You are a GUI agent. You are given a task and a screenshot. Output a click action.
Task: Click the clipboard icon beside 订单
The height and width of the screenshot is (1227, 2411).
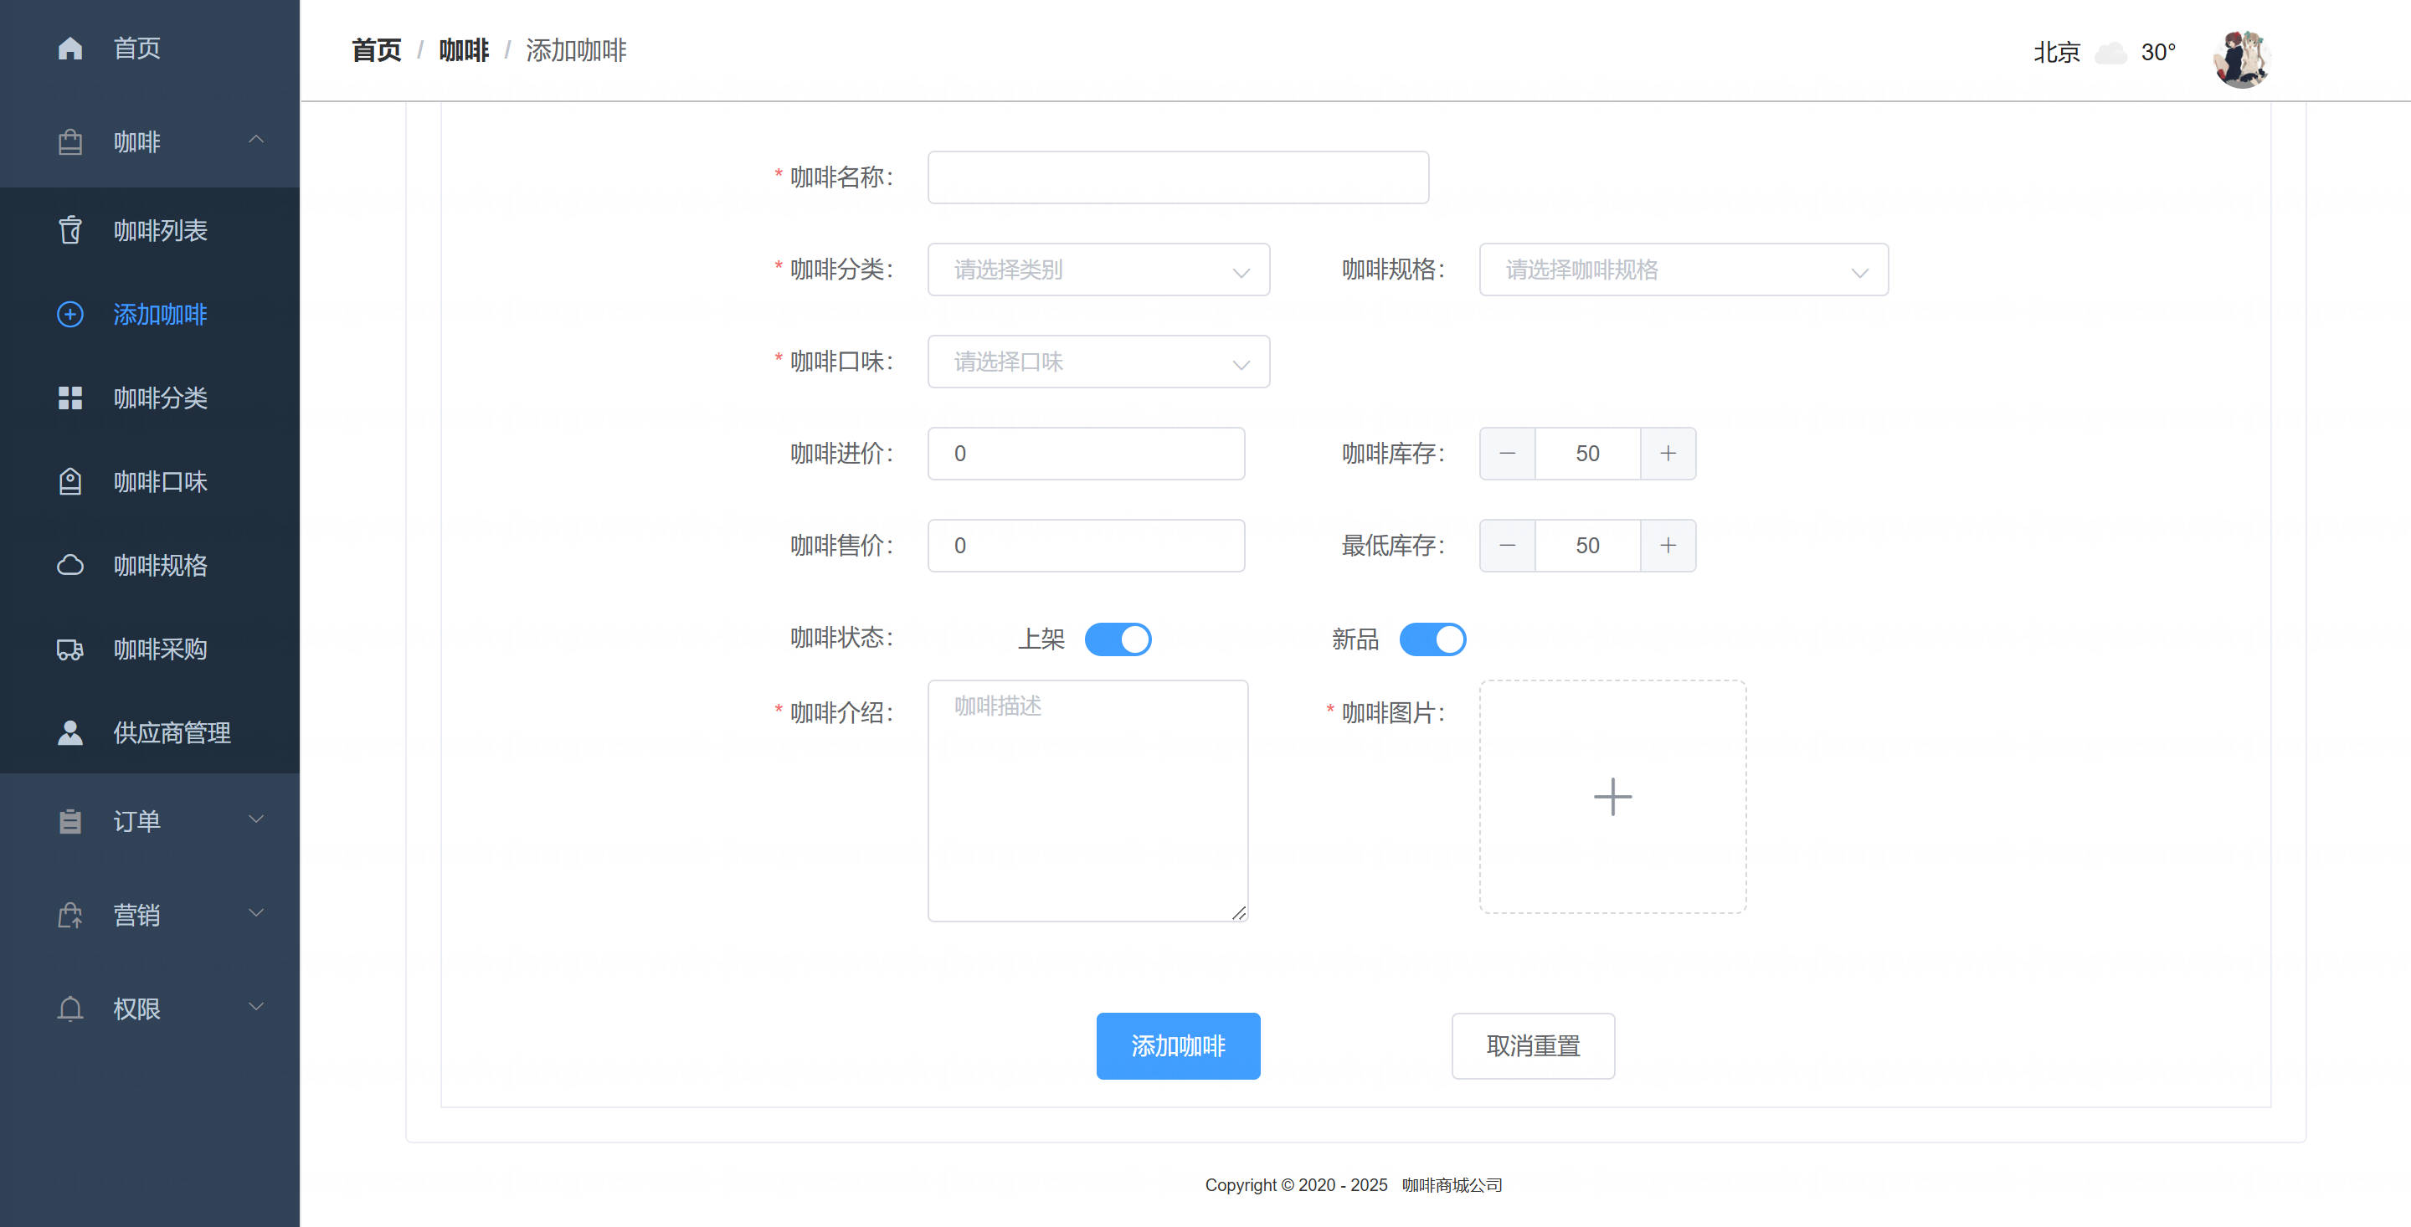[70, 821]
